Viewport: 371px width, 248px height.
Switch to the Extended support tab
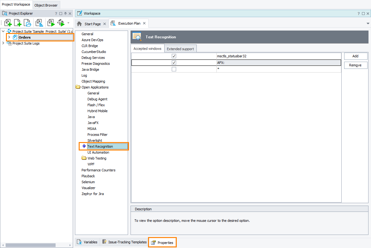181,48
